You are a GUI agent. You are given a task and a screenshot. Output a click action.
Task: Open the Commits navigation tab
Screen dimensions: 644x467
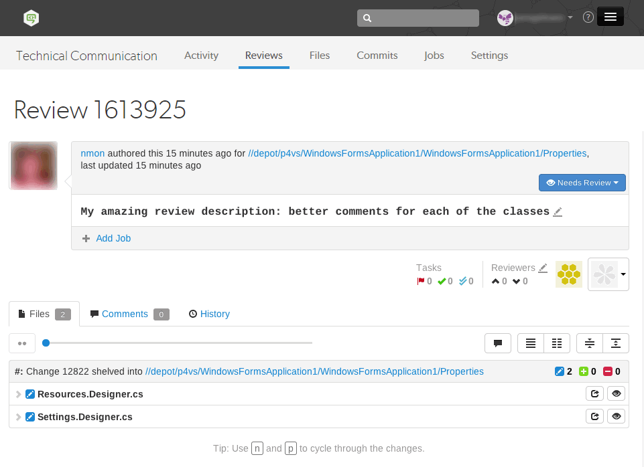pyautogui.click(x=377, y=56)
